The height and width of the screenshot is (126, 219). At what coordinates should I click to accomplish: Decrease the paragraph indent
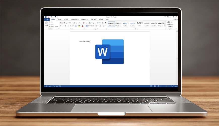[x=97, y=23]
